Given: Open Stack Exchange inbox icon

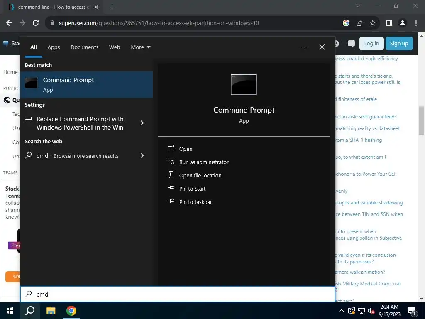Looking at the screenshot, I should (x=351, y=43).
